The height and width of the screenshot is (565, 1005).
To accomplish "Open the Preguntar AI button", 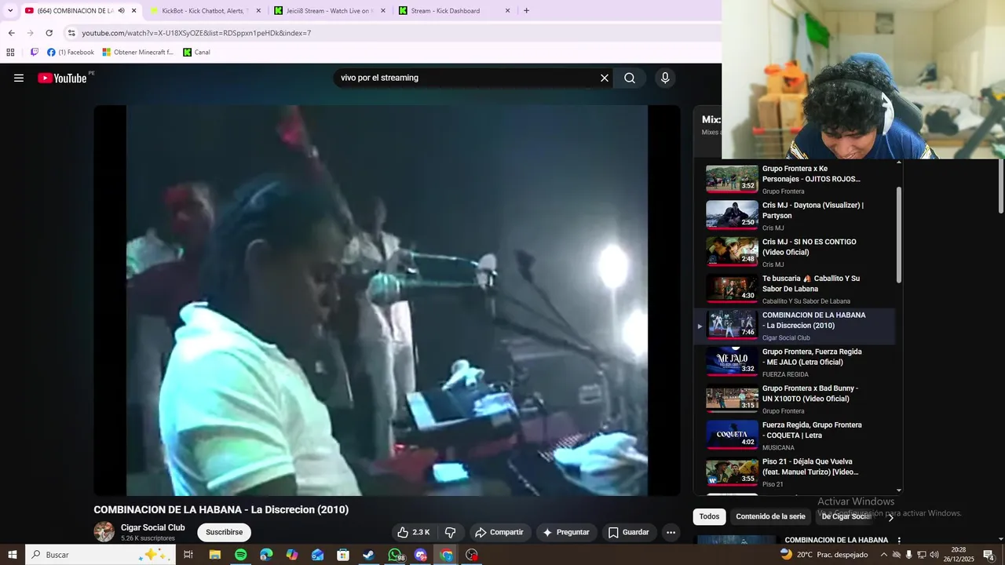I will (566, 532).
